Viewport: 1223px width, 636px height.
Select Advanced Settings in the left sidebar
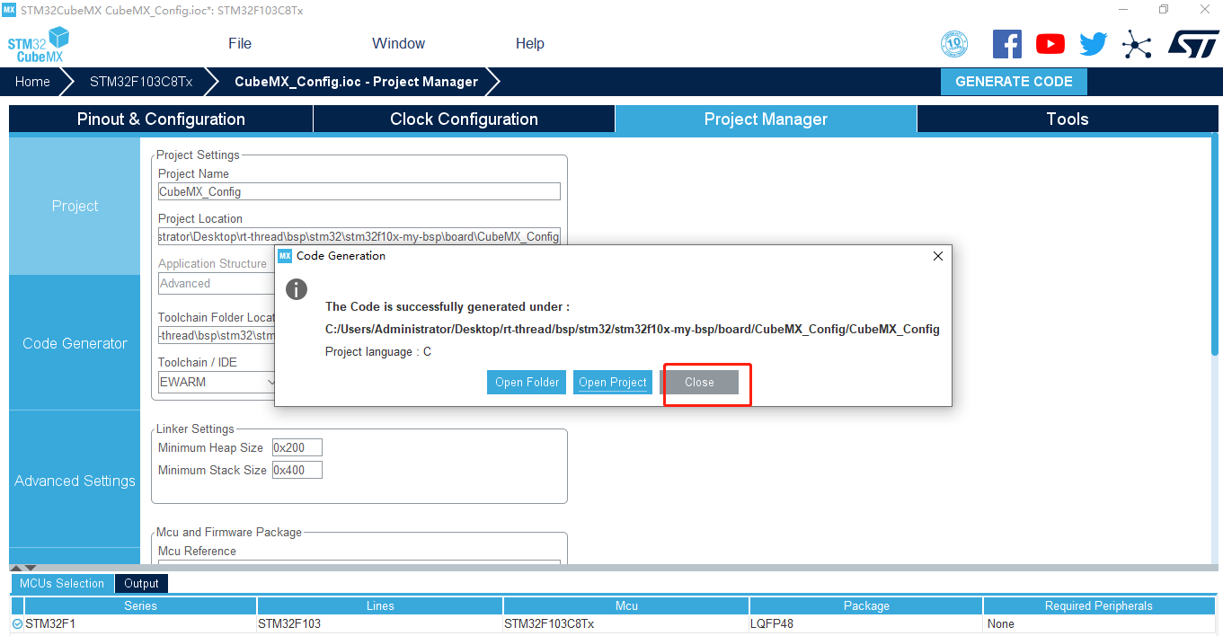[x=75, y=481]
